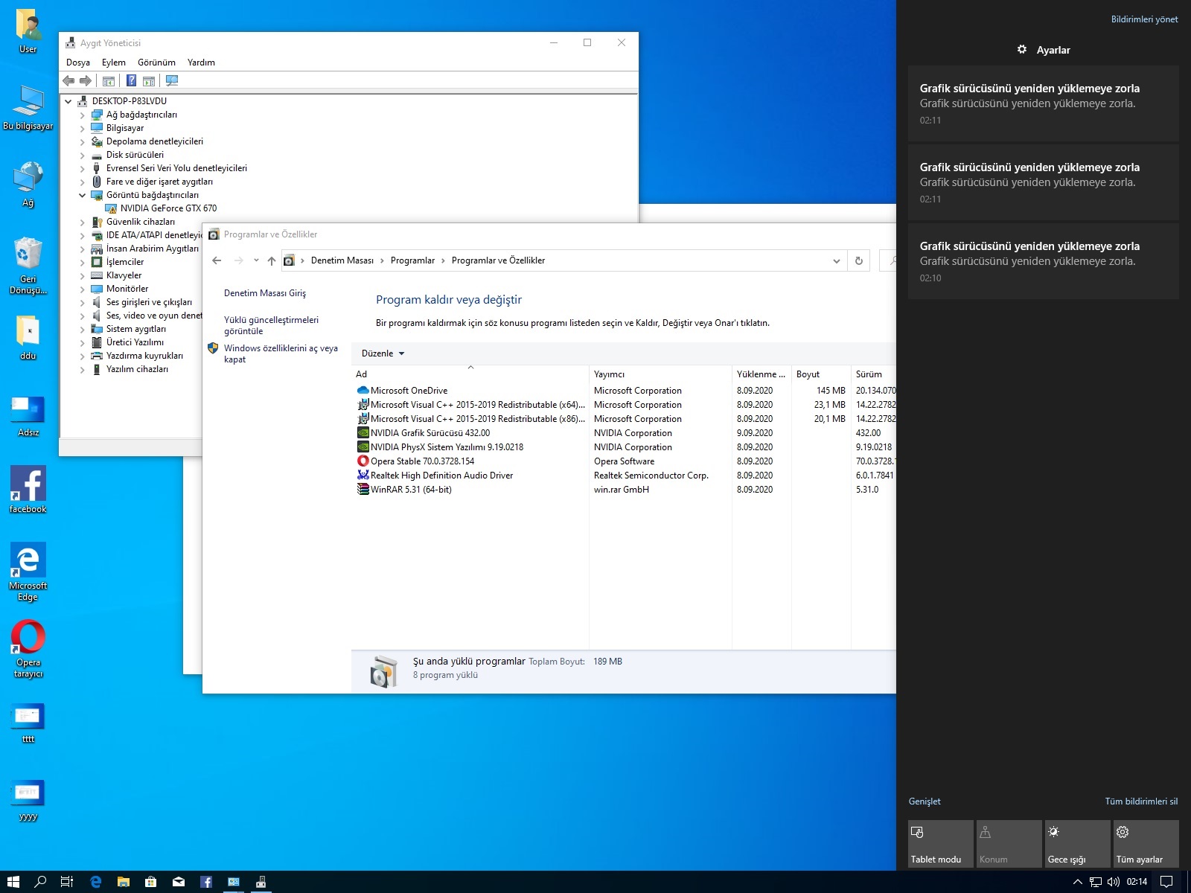Open the User folder desktop icon
1191x893 pixels.
tap(28, 32)
